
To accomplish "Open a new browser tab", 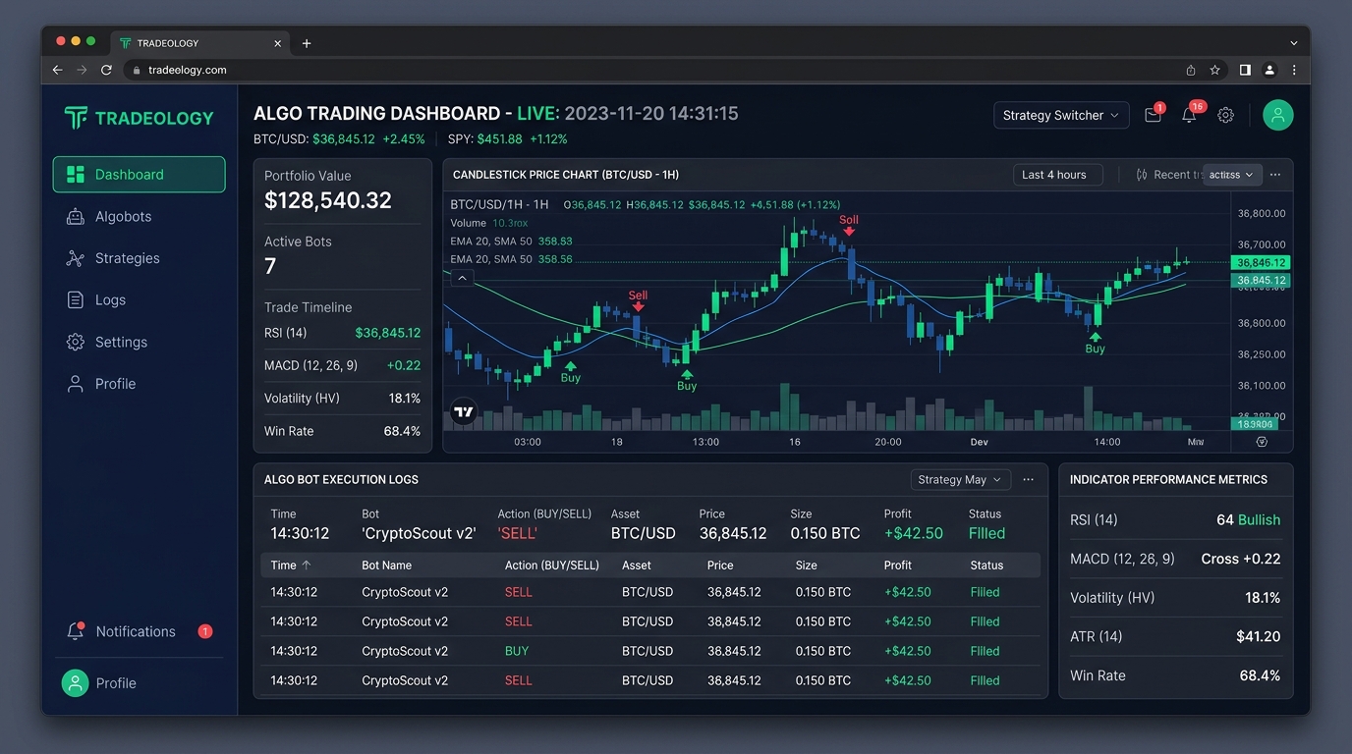I will click(307, 43).
